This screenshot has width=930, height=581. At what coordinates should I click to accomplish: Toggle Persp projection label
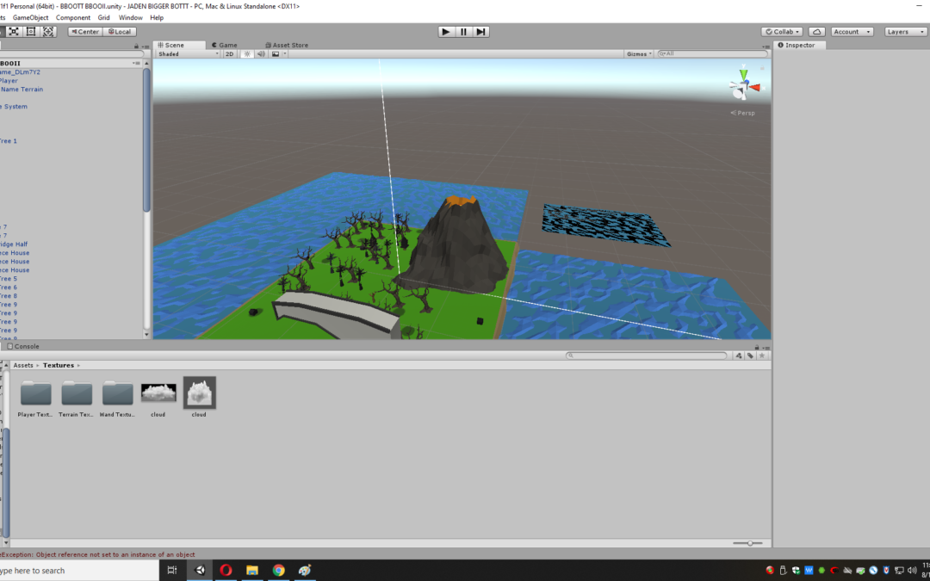(743, 113)
